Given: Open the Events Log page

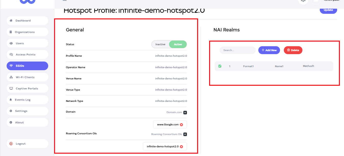Looking at the screenshot, I should point(27,100).
